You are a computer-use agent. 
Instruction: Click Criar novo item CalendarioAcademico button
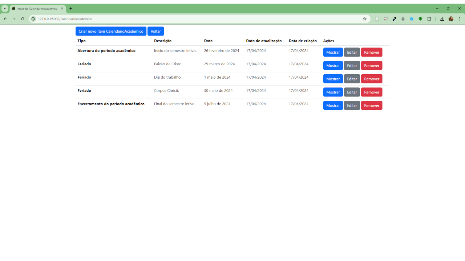[x=111, y=31]
